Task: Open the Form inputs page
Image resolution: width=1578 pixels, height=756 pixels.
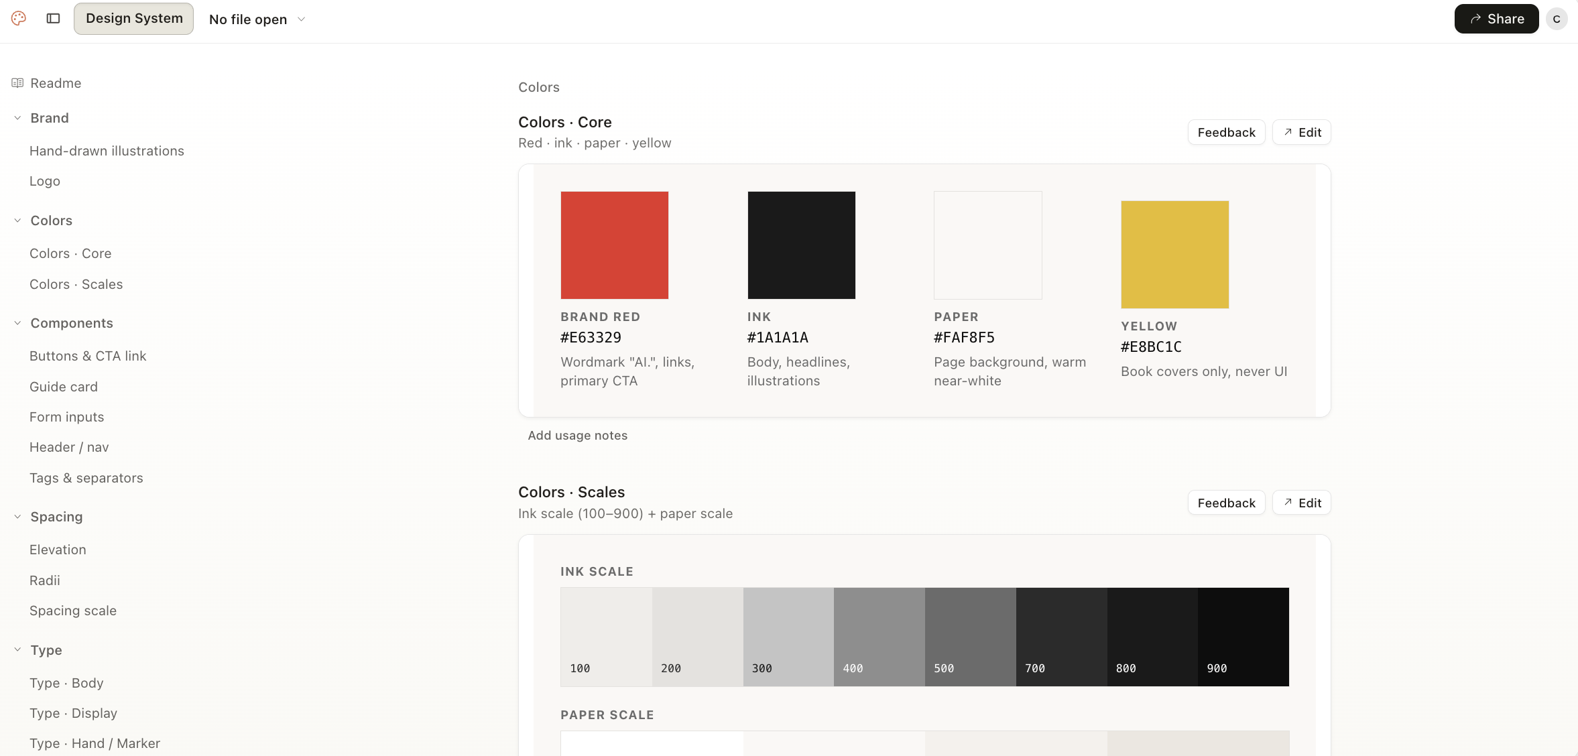Action: pyautogui.click(x=67, y=417)
